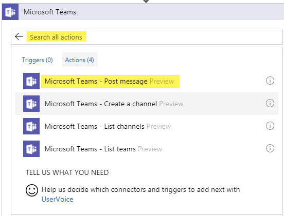Open info icon for List teams action

270,148
